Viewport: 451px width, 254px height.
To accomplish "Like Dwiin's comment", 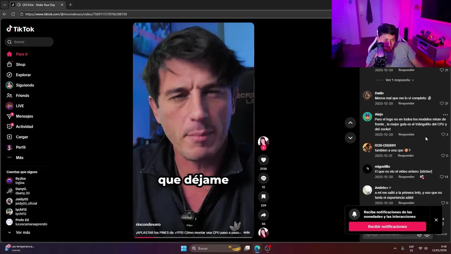I will click(x=441, y=103).
